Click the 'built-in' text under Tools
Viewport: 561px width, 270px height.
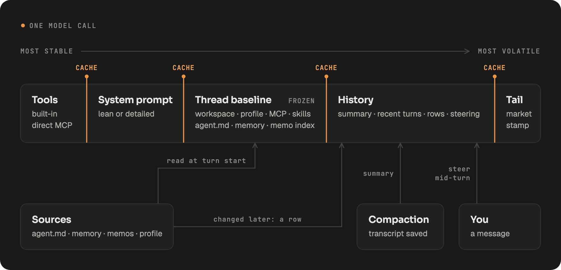45,114
